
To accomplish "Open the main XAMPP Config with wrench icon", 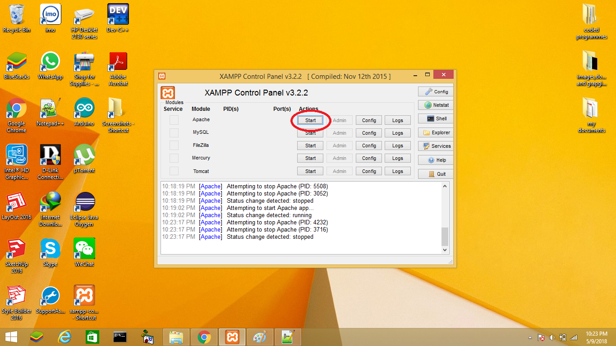I will [x=435, y=91].
